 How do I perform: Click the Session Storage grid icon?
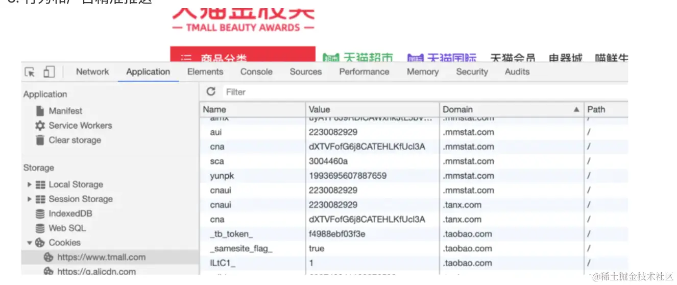[40, 199]
